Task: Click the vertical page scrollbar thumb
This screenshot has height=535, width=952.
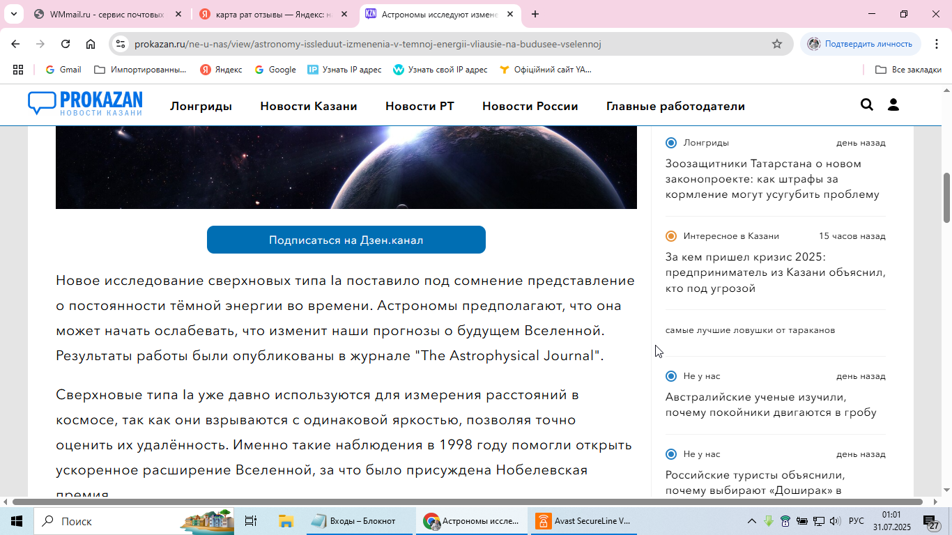Action: (946, 197)
